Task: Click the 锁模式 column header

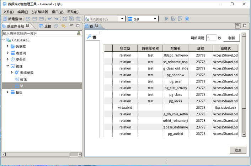Action: point(226,48)
